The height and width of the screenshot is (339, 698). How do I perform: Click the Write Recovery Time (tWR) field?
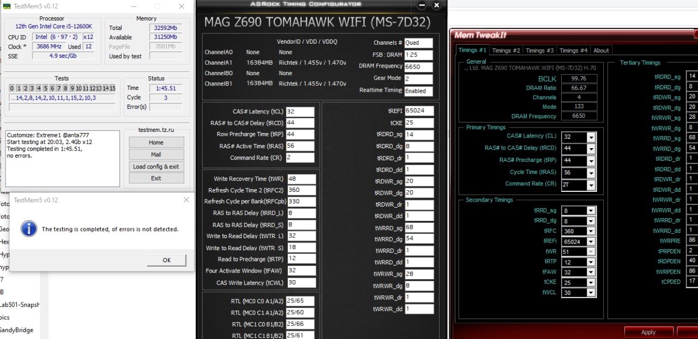pos(301,179)
